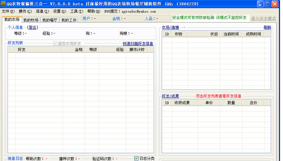Image resolution: width=283 pixels, height=161 pixels.
Task: Click the 单价 column header
Action: (209, 103)
